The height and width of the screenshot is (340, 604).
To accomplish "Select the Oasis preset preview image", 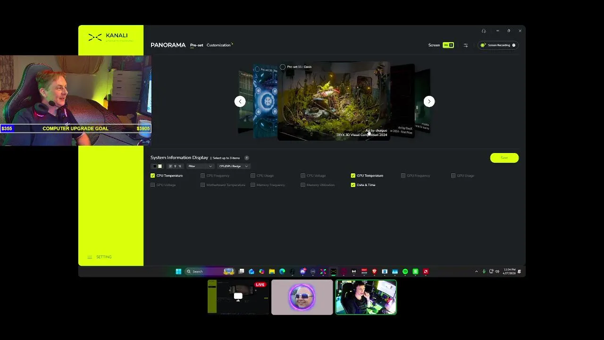I will coord(334,102).
